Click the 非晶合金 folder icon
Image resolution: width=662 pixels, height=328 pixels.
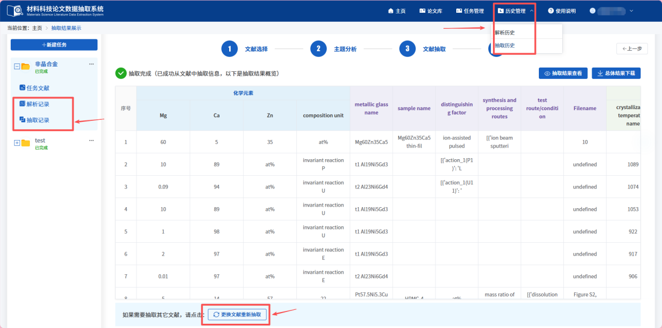pyautogui.click(x=26, y=67)
